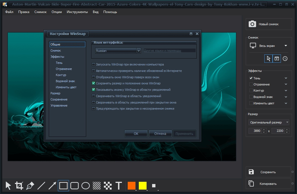
Task: Select the Line tool
Action: coord(41,185)
